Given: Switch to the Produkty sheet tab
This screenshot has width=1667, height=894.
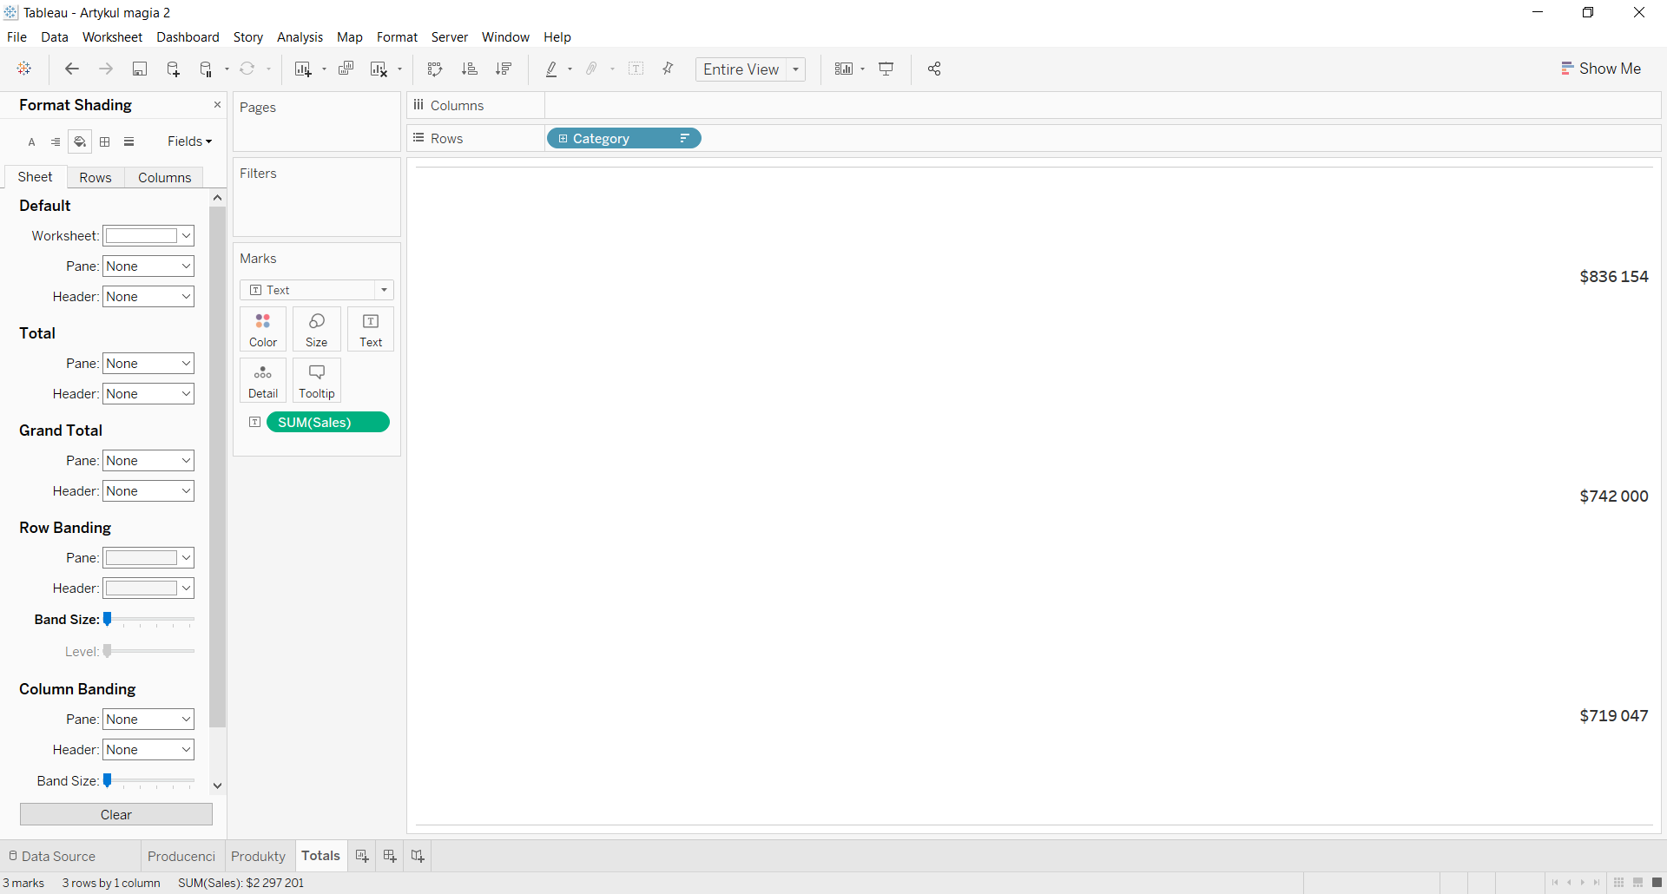Looking at the screenshot, I should coord(258,856).
